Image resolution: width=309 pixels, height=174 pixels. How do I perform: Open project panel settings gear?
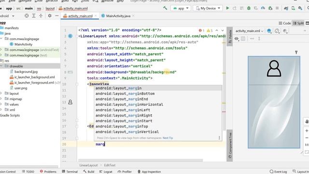50,15
